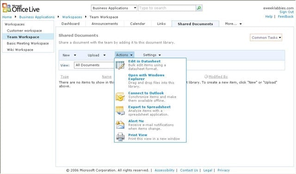Click the Workspaces sidebar heading
296x174 pixels.
click(14, 24)
